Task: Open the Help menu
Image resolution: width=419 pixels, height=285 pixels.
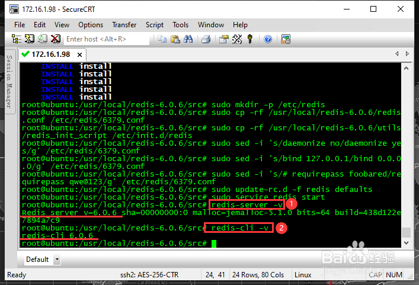Action: pyautogui.click(x=240, y=25)
